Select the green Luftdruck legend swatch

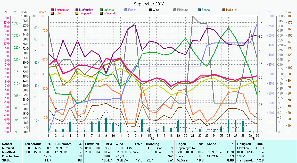[x=101, y=10]
